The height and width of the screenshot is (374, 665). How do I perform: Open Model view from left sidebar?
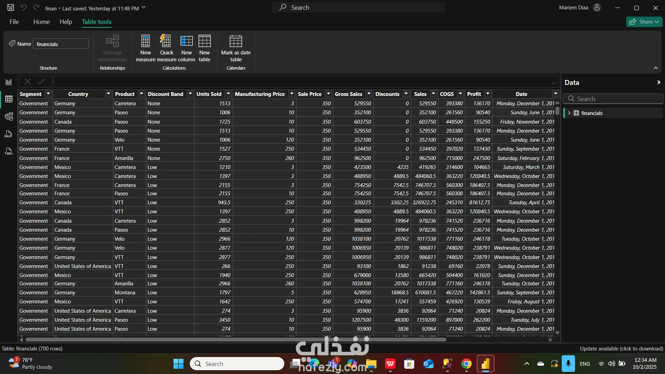point(9,116)
